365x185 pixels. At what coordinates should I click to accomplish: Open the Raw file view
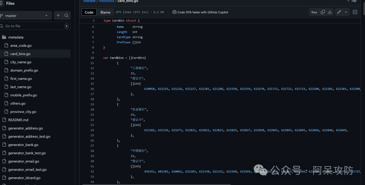pyautogui.click(x=314, y=12)
